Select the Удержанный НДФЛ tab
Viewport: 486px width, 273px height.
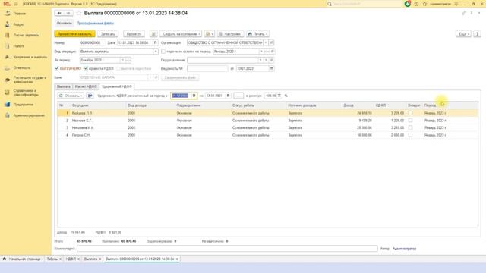(x=117, y=86)
